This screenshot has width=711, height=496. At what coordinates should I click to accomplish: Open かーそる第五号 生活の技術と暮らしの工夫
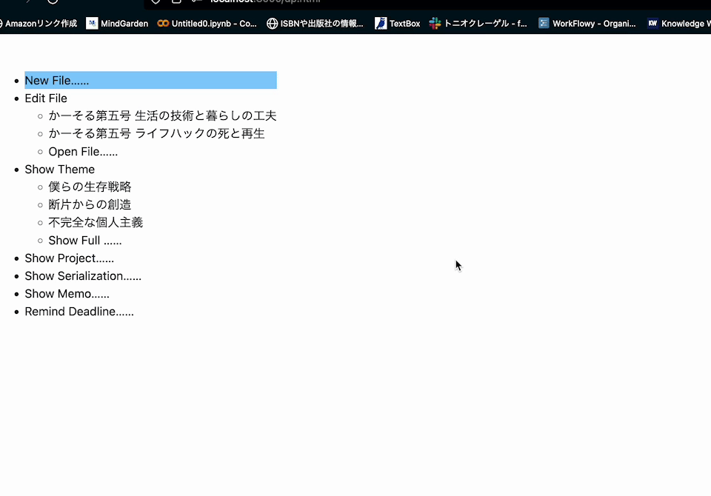(x=161, y=115)
